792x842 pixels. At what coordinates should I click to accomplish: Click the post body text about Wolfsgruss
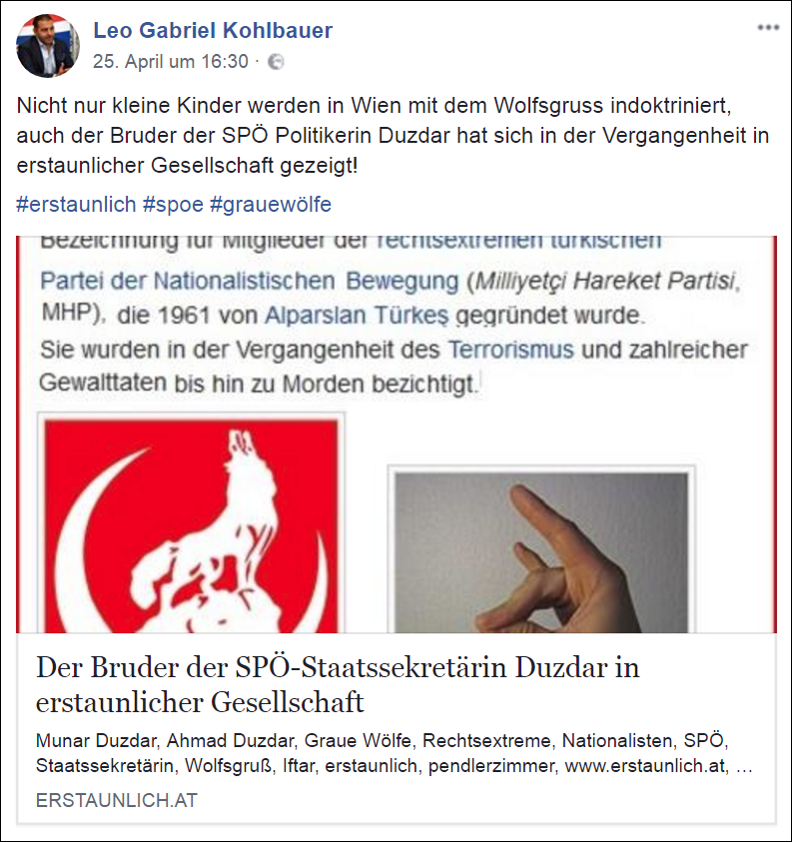(x=393, y=135)
